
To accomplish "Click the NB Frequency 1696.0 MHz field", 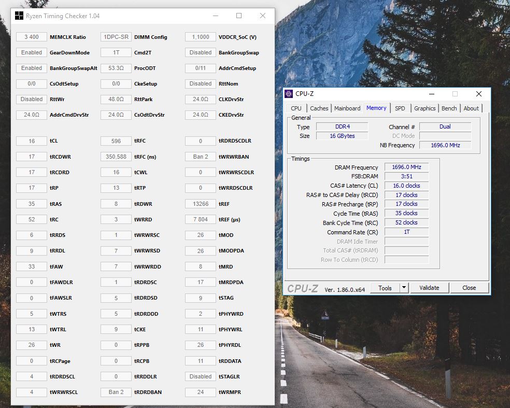I will (445, 145).
